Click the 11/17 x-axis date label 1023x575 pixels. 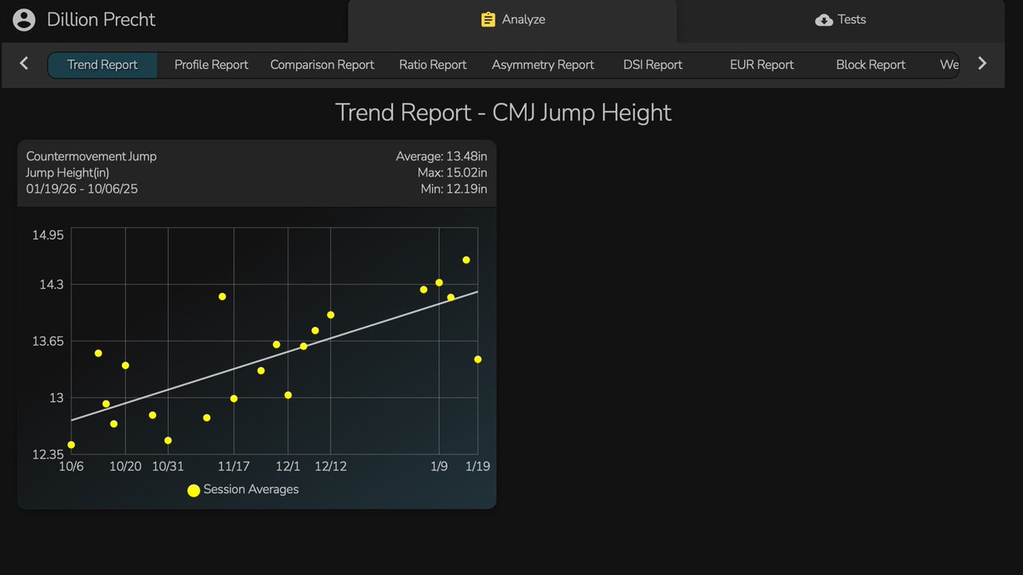(234, 466)
